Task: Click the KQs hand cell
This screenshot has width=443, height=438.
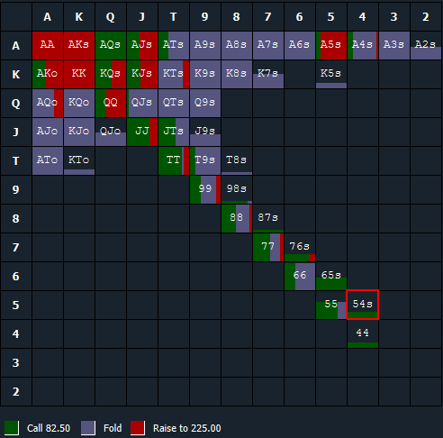Action: point(111,74)
